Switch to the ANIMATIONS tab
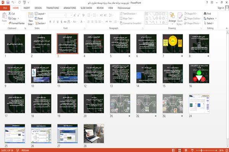 pos(70,8)
